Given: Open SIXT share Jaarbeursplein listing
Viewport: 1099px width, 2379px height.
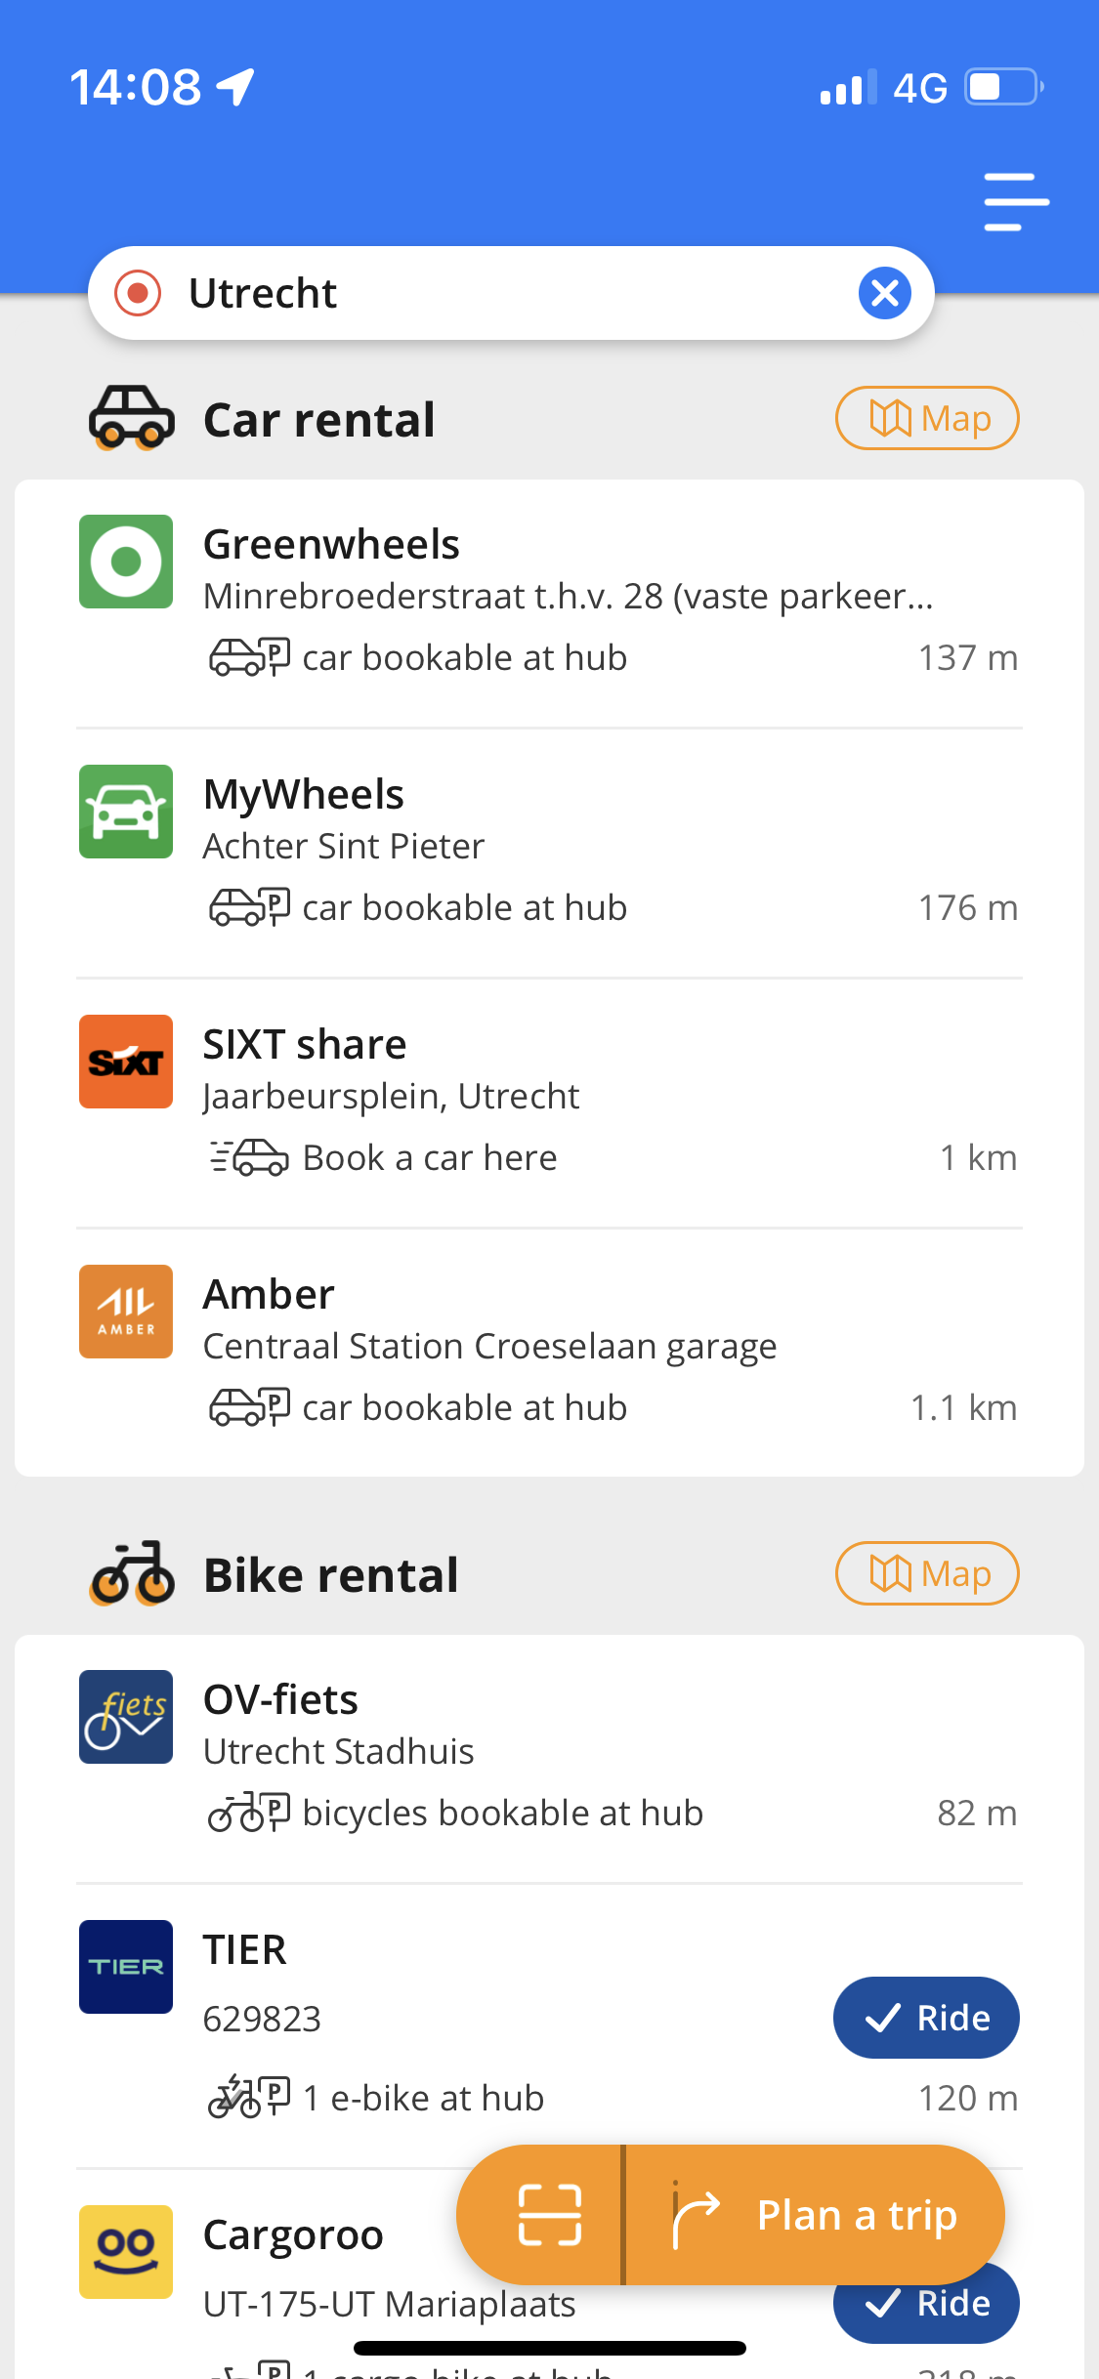Looking at the screenshot, I should 549,1103.
